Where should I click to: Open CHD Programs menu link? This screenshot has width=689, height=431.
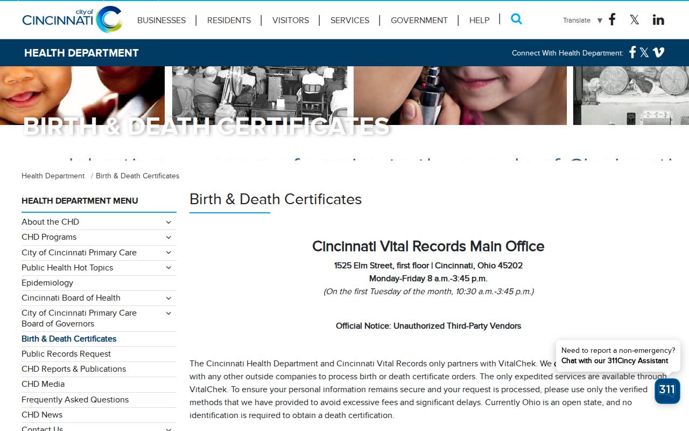tap(49, 237)
